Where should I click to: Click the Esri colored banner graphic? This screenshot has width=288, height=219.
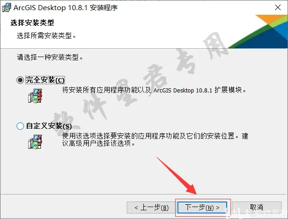[258, 32]
